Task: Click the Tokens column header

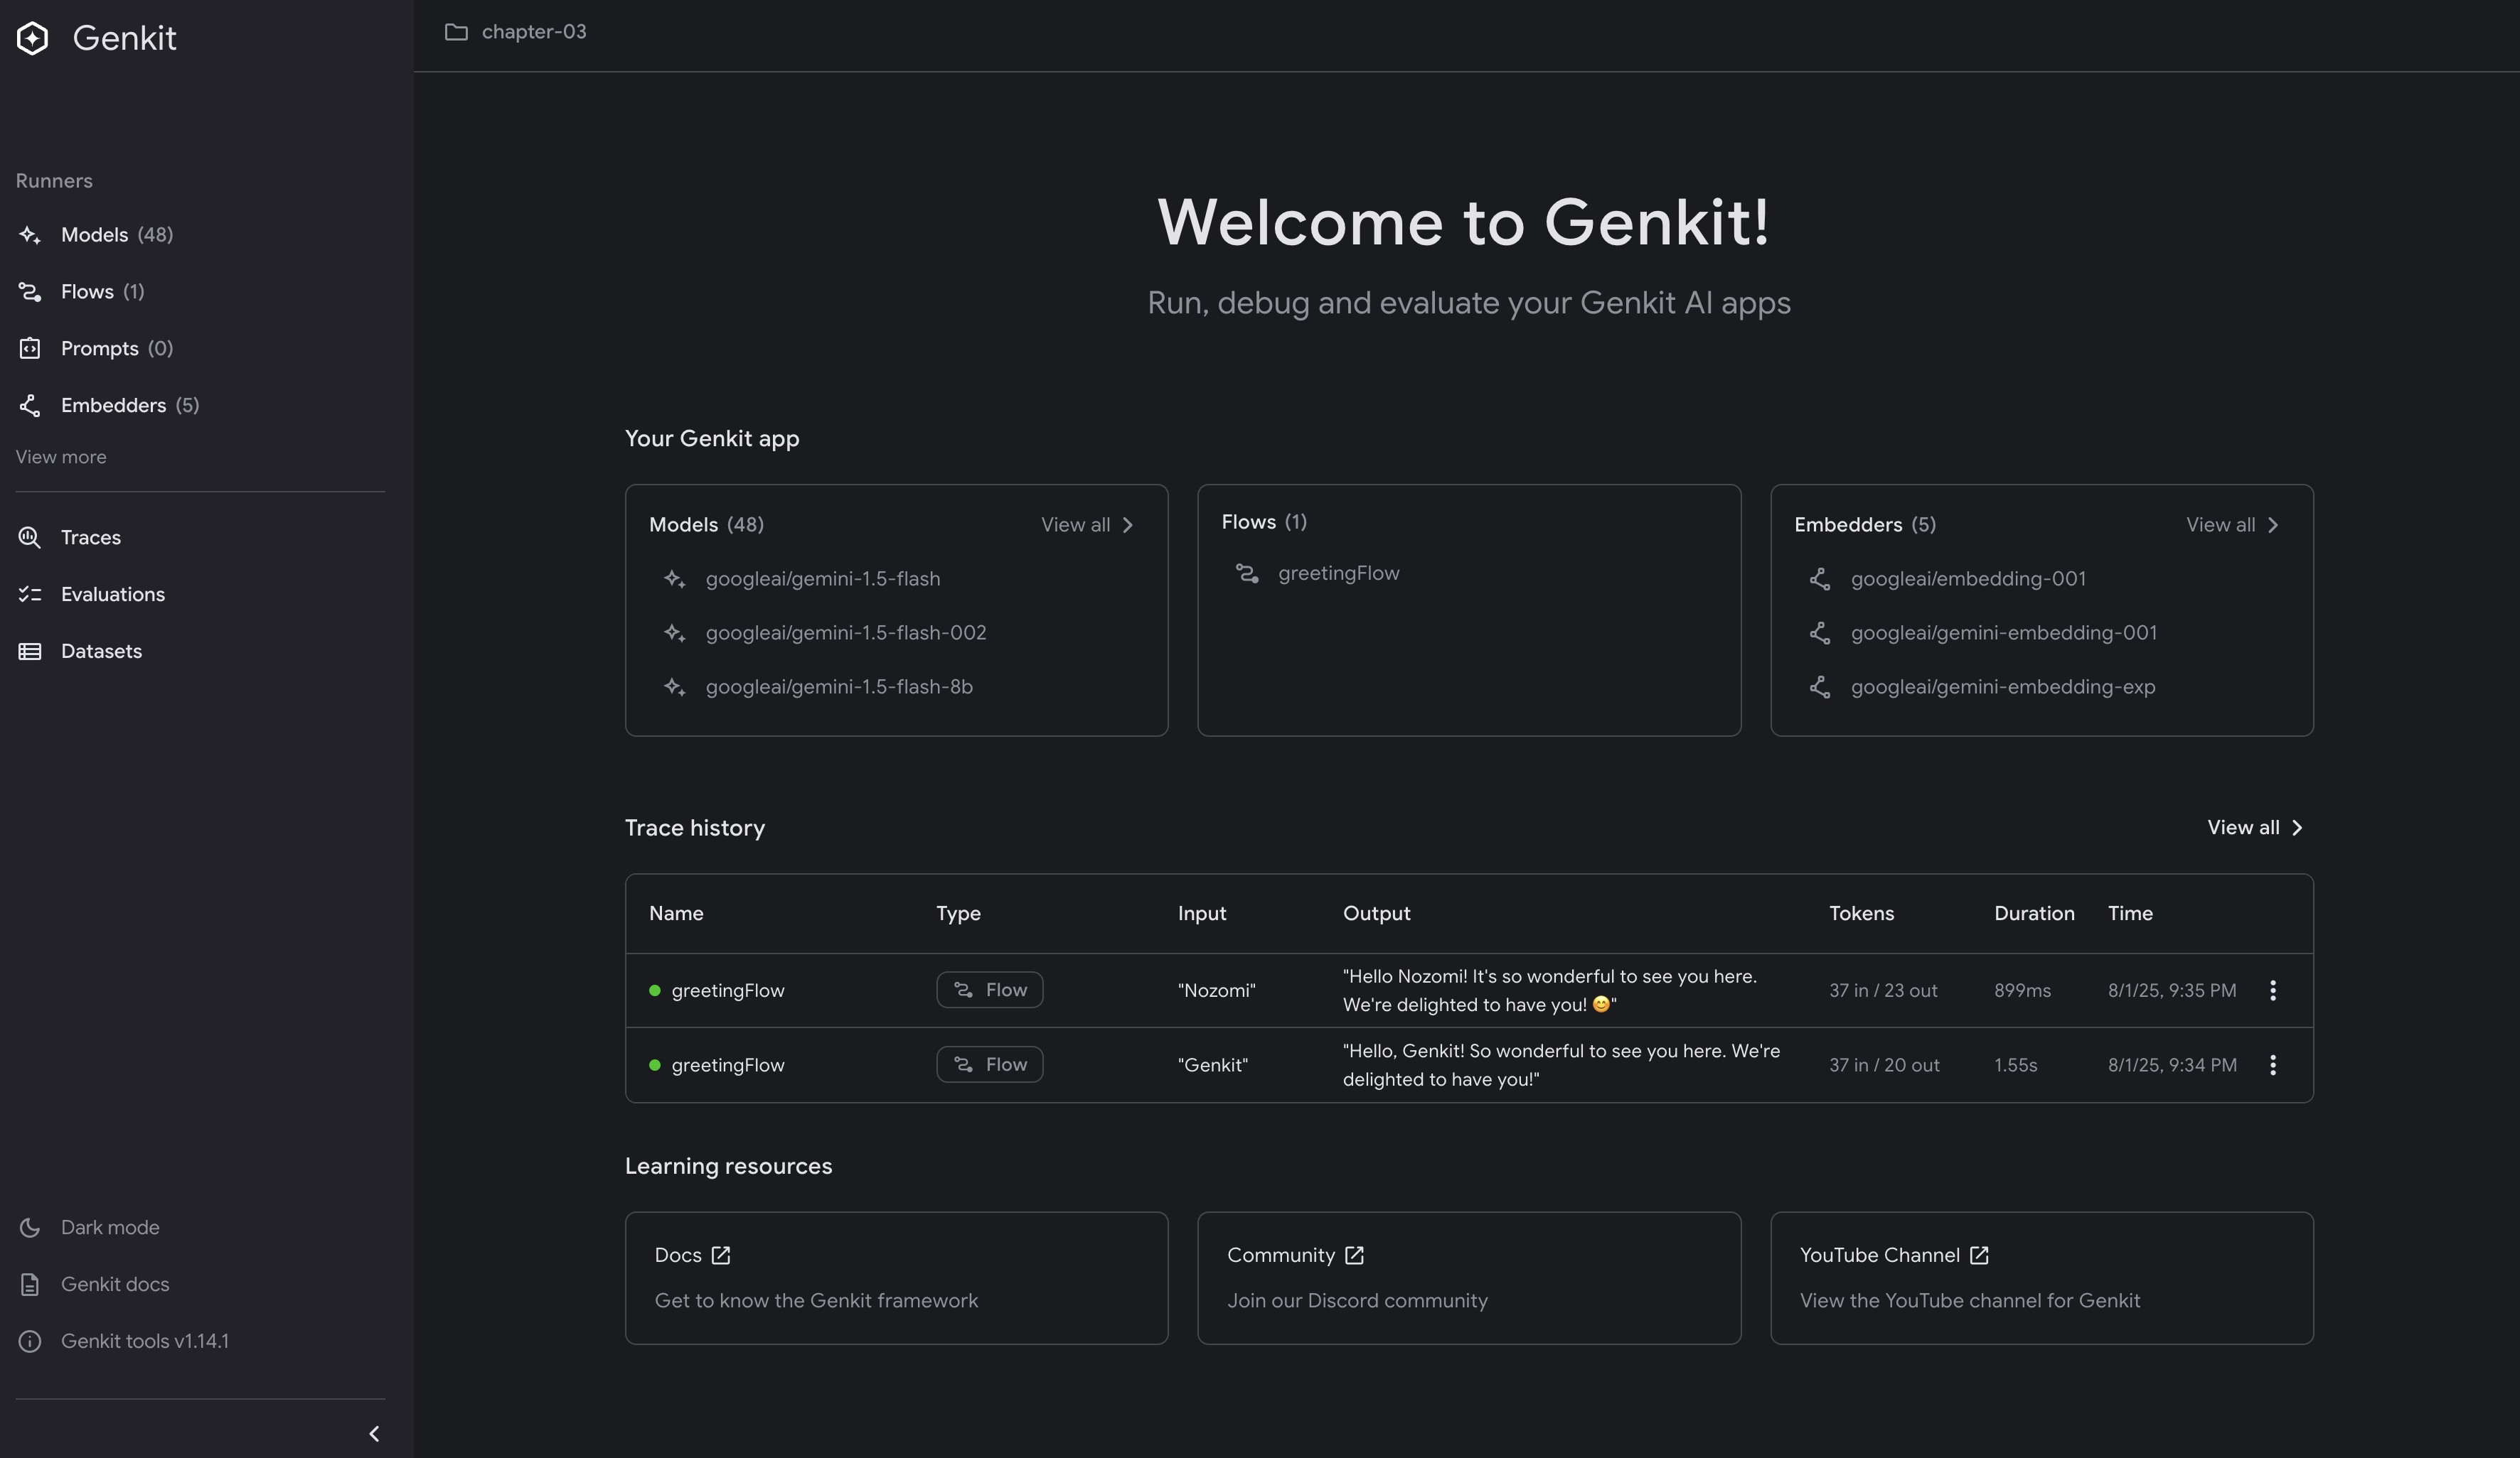Action: [1861, 914]
